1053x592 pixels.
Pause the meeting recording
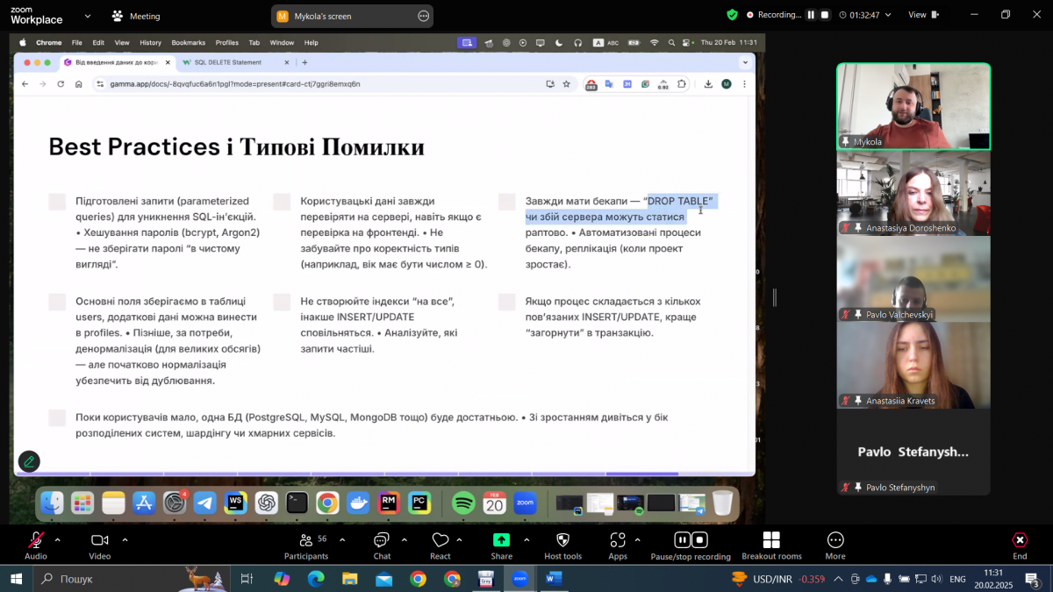tap(683, 541)
